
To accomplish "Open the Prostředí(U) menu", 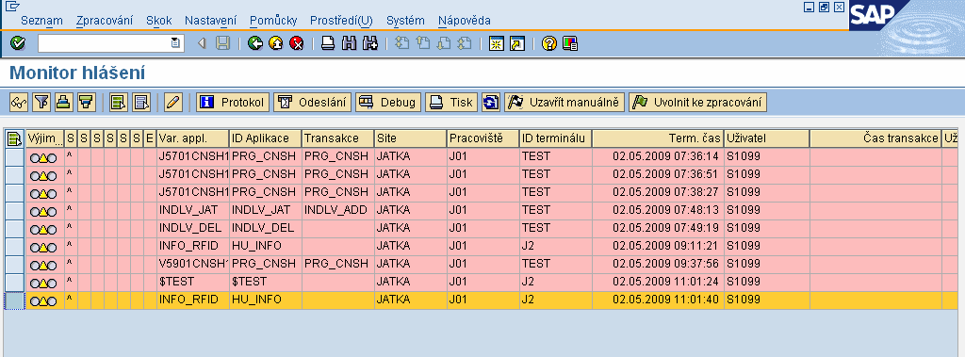I will click(x=341, y=21).
